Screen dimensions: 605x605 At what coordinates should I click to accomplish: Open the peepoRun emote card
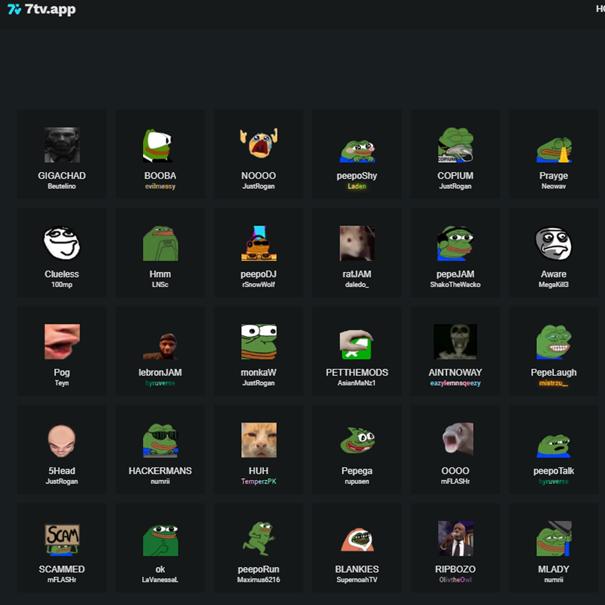[x=259, y=547]
